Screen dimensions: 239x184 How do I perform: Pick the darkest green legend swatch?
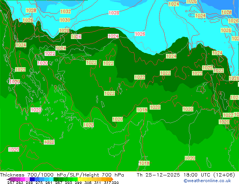(56, 179)
